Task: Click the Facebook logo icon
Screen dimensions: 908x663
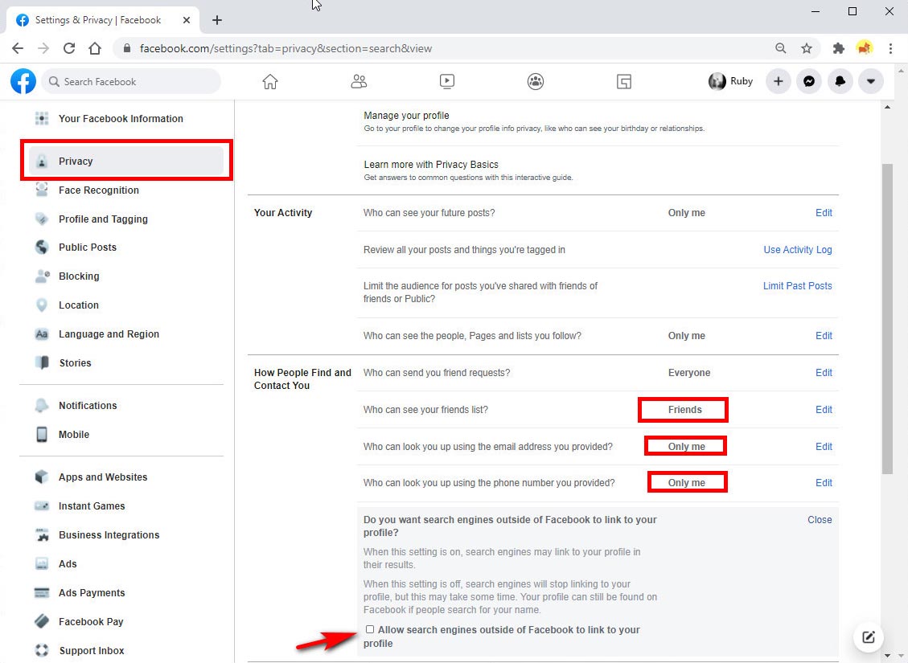Action: pos(23,81)
